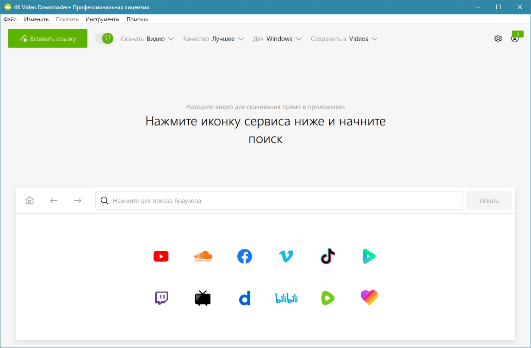The image size is (531, 348).
Task: Open the Bilibili service icon
Action: coord(286,298)
